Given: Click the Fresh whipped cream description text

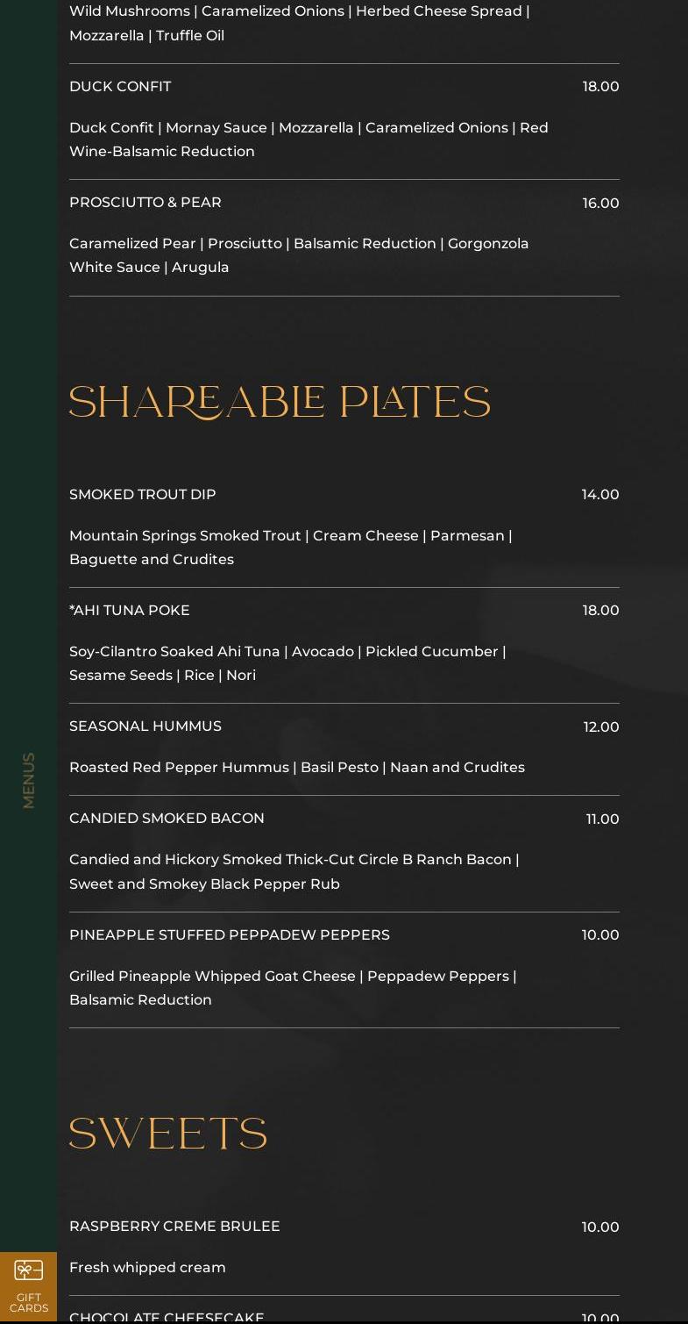Looking at the screenshot, I should click(147, 1268).
